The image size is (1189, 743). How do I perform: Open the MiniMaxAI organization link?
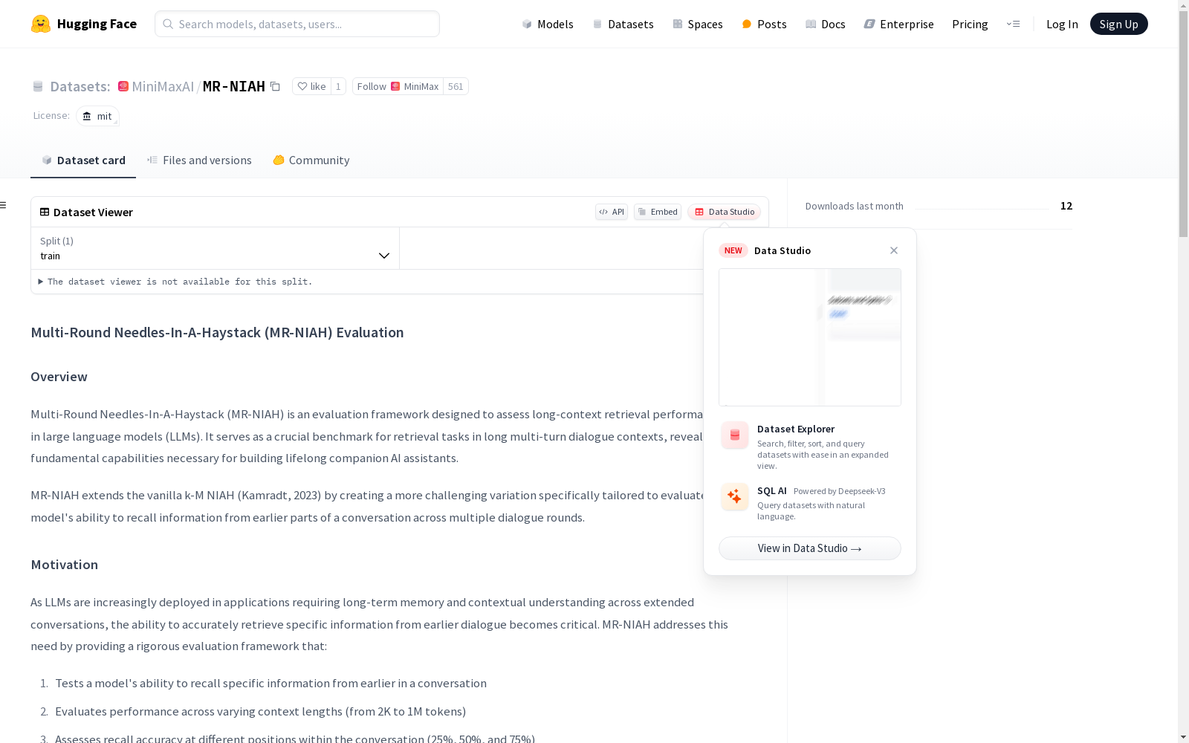pyautogui.click(x=163, y=86)
